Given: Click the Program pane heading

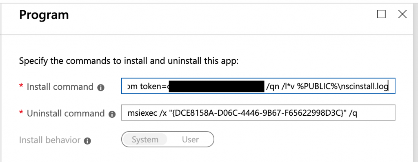Looking at the screenshot, I should 44,15.
